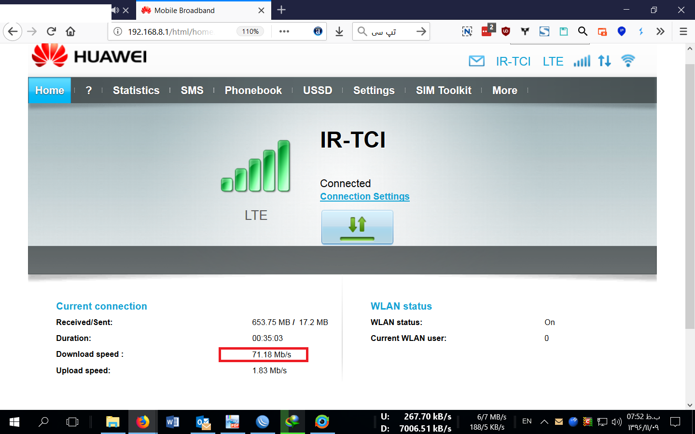Open SIM Toolkit menu
The width and height of the screenshot is (695, 434).
444,90
